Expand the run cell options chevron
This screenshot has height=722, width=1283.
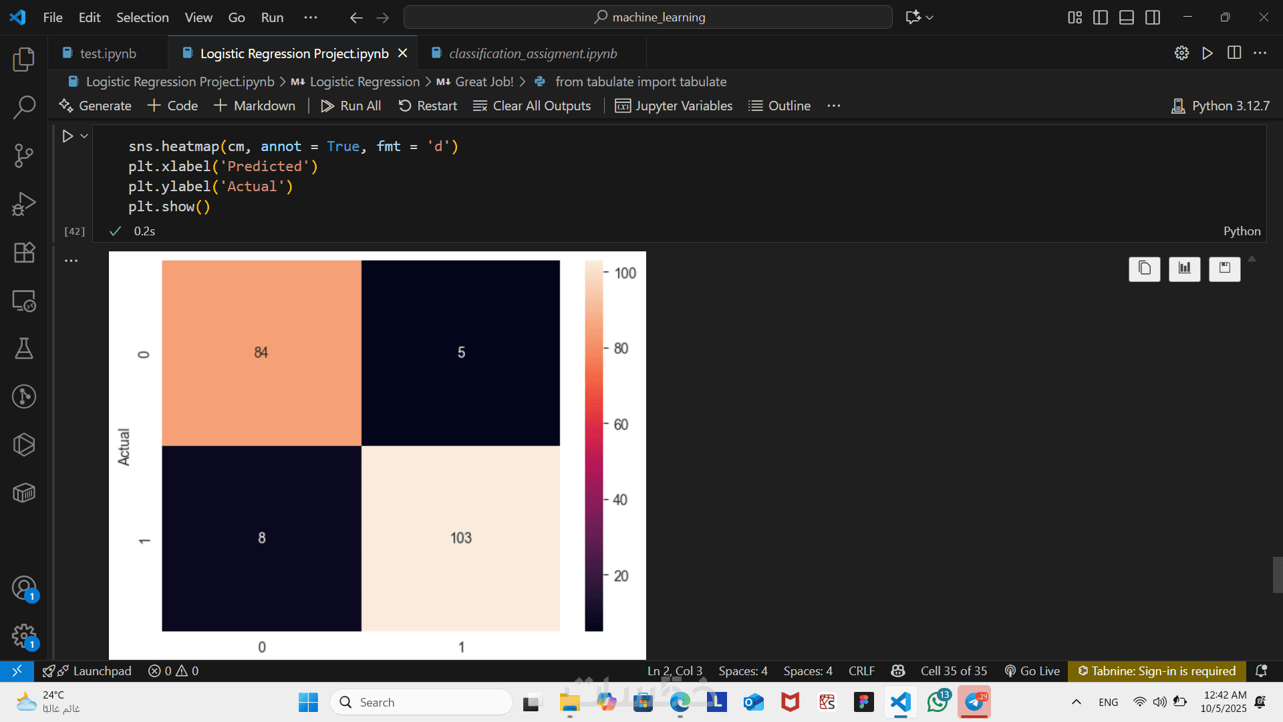tap(84, 136)
